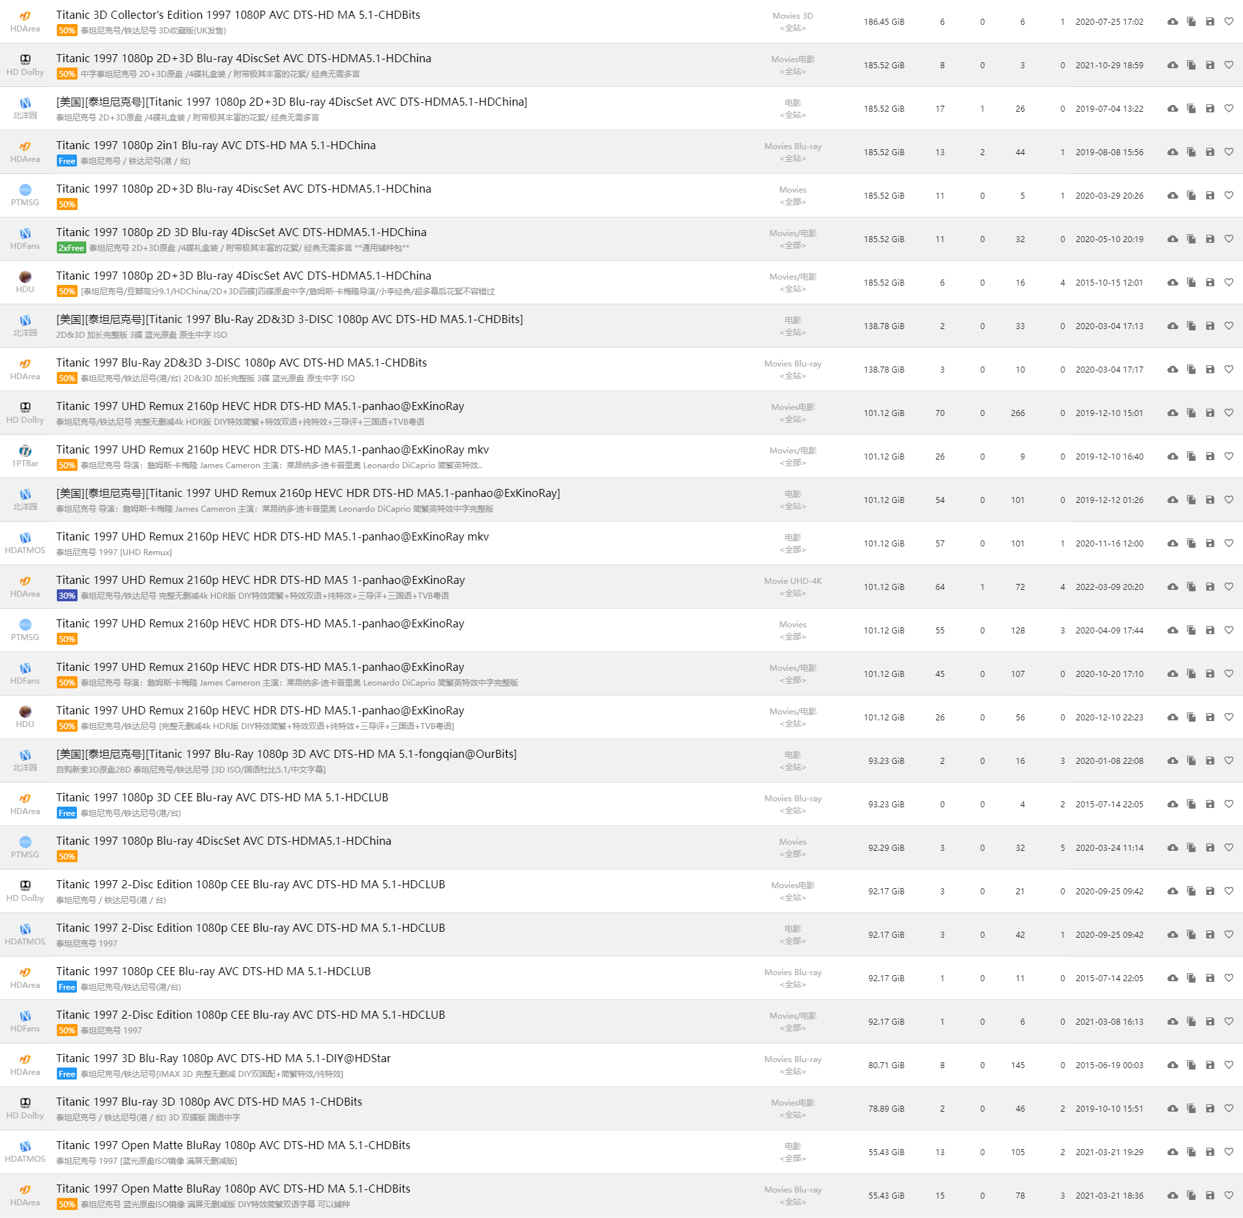Viewport: 1243px width, 1218px height.
Task: Save icon for 1080p 3D CEE HDCLUB row
Action: [x=1210, y=805]
